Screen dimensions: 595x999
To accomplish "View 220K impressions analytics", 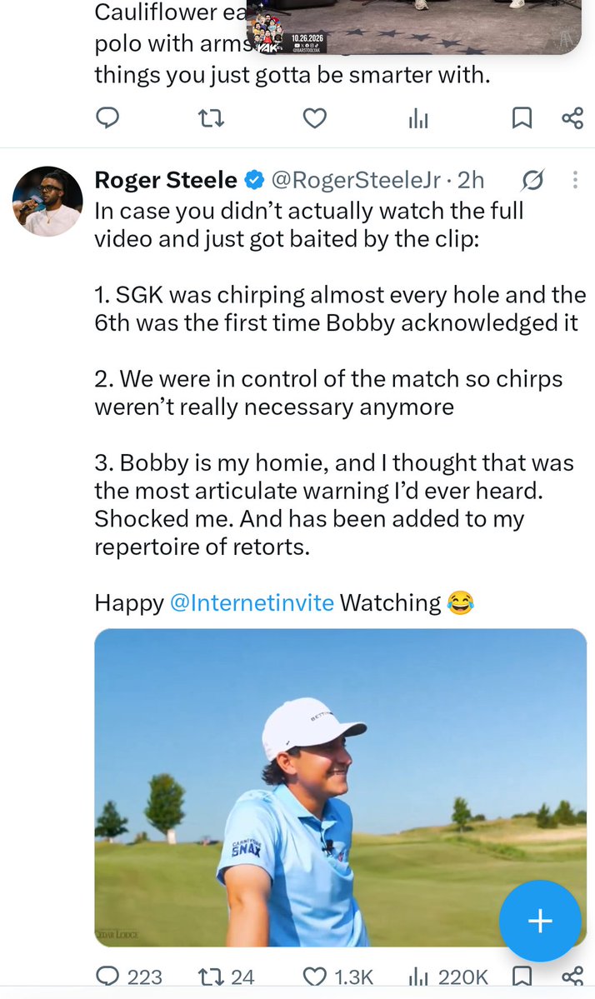I will point(447,976).
